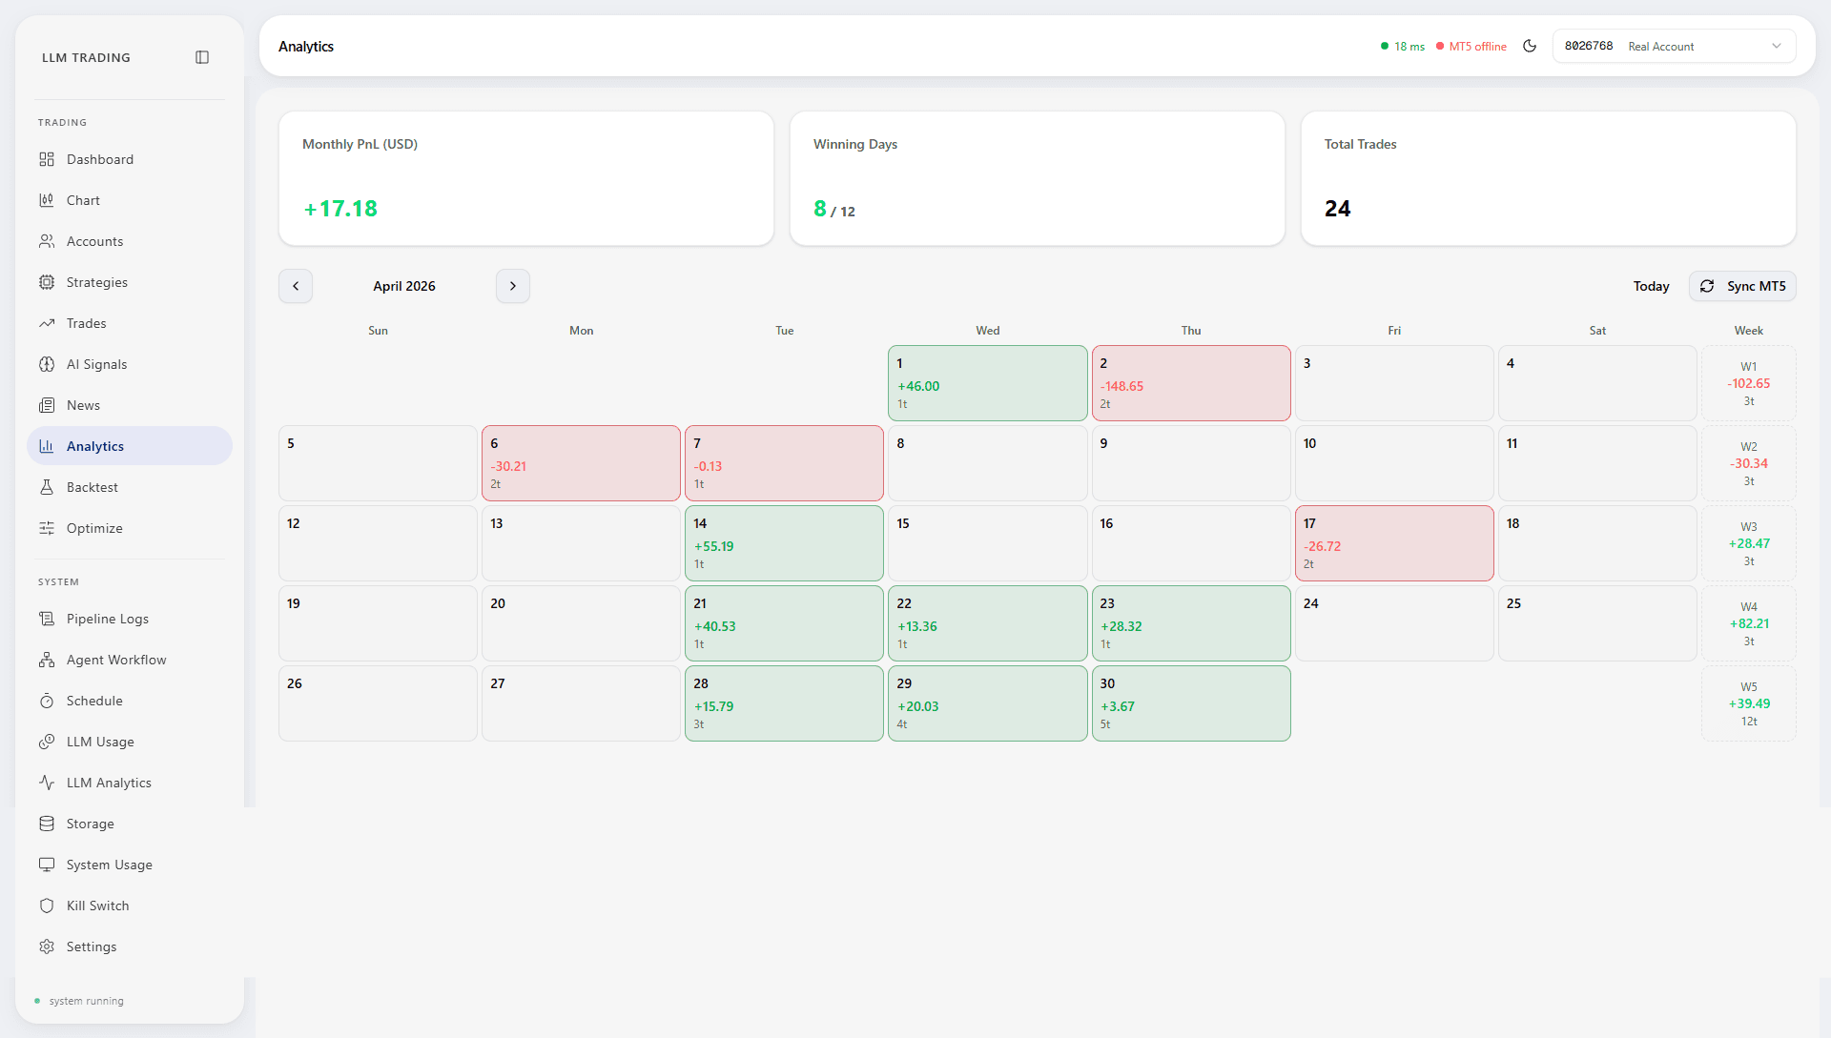This screenshot has height=1038, width=1831.
Task: Open Settings menu item
Action: click(x=130, y=946)
